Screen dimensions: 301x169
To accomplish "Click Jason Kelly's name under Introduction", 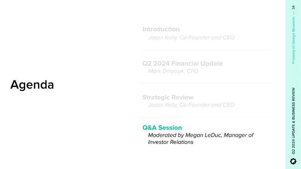I will click(x=163, y=38).
